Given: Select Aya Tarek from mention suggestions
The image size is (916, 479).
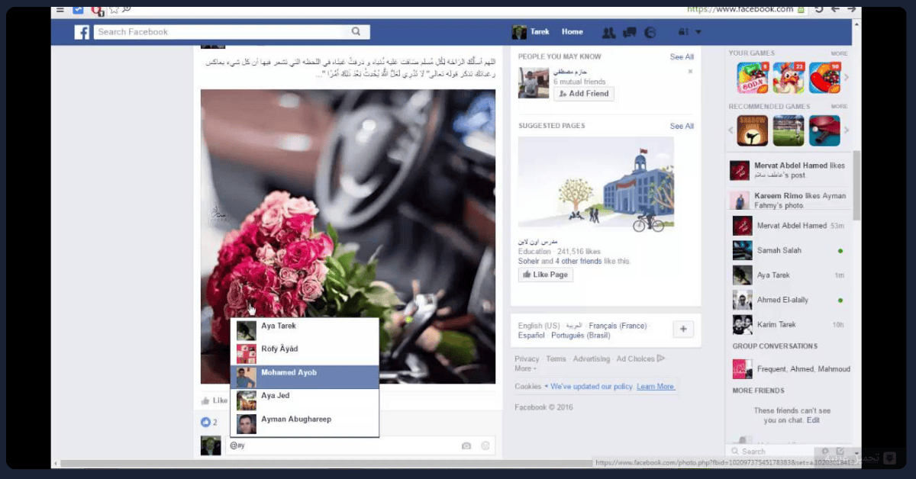Looking at the screenshot, I should click(x=305, y=328).
